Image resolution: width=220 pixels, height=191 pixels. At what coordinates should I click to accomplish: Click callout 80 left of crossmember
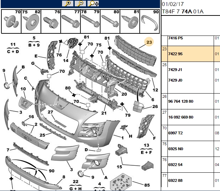(x=68, y=88)
